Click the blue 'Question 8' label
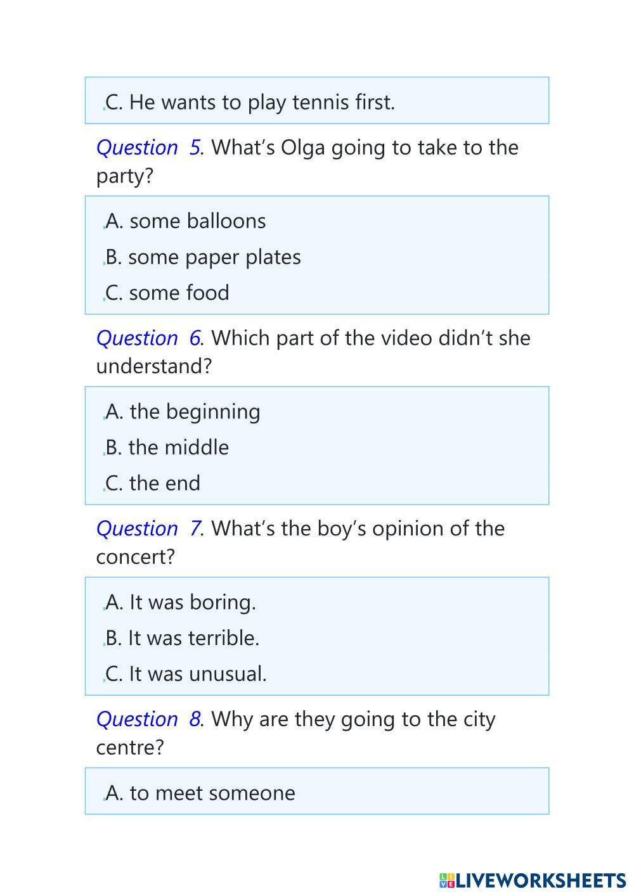 [x=148, y=719]
